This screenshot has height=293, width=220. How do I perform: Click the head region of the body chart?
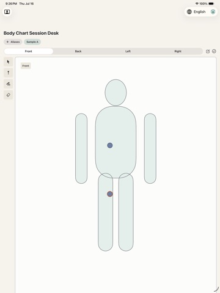click(116, 93)
